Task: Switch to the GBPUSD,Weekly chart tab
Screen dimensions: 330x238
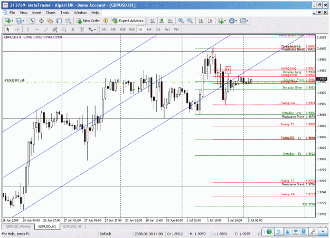Action: click(18, 226)
